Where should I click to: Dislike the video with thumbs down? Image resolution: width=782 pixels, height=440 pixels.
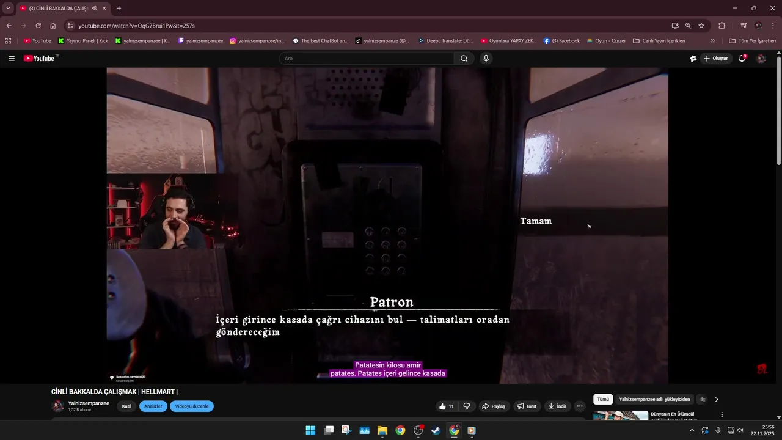coord(467,406)
